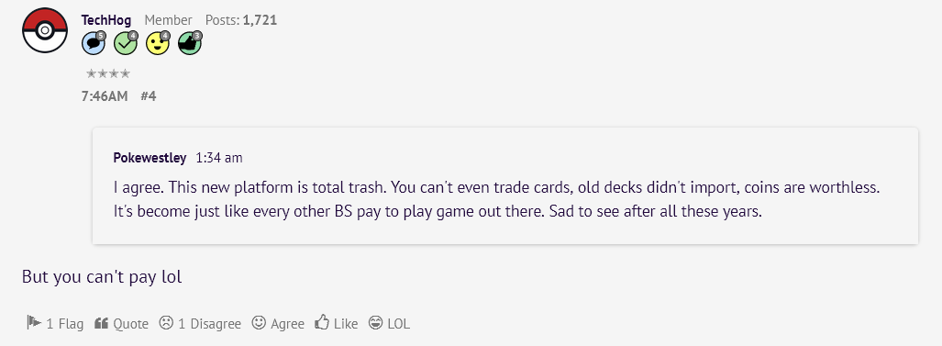Viewport: 942px width, 346px height.
Task: Click the blue speech bubble comment badge
Action: tap(94, 43)
